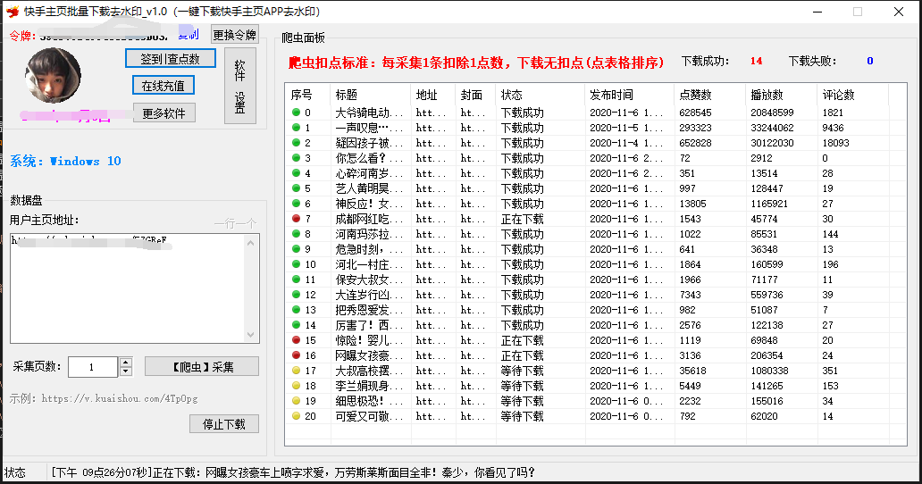Screen dimensions: 922x484
Task: Click the like count 628545
Action: (x=696, y=113)
